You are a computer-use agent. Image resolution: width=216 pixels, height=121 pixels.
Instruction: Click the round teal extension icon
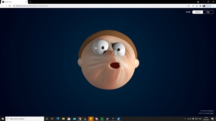[x=197, y=6]
